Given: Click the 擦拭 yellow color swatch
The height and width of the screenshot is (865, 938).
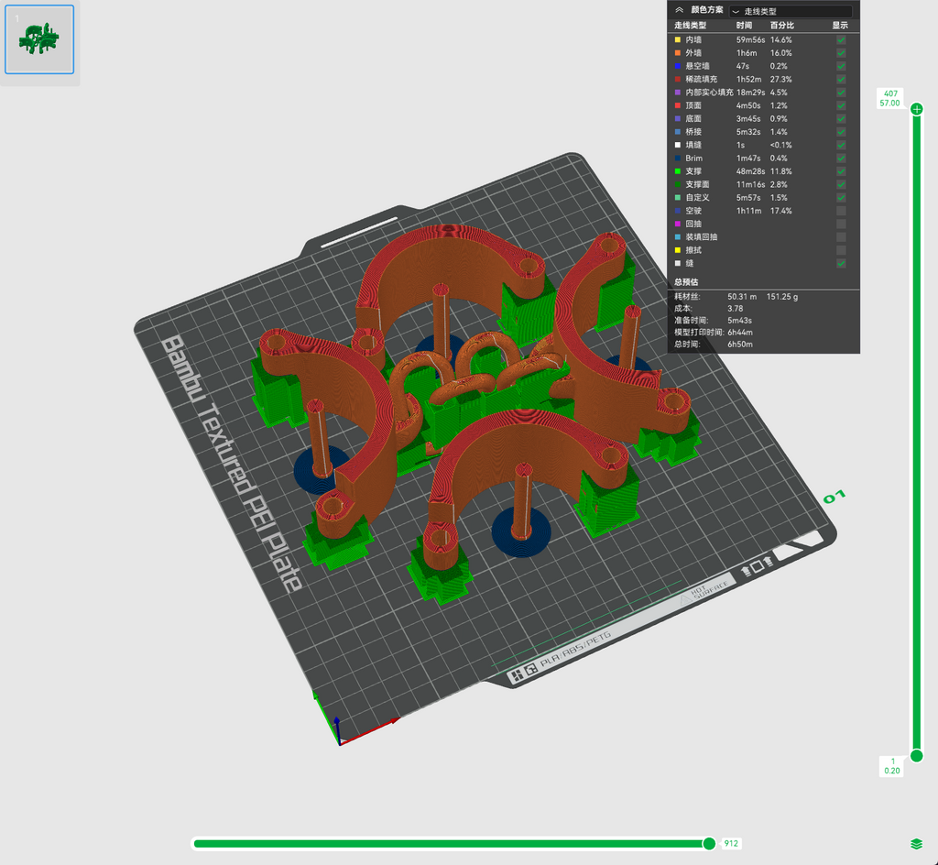Looking at the screenshot, I should pos(678,251).
